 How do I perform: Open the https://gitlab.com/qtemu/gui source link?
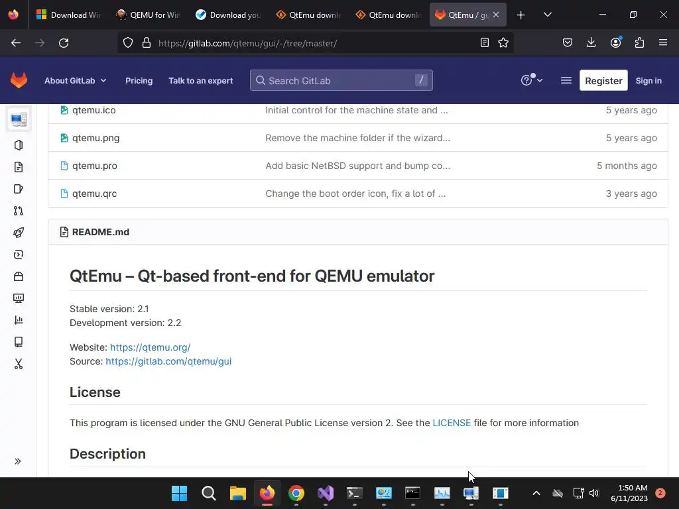[168, 361]
